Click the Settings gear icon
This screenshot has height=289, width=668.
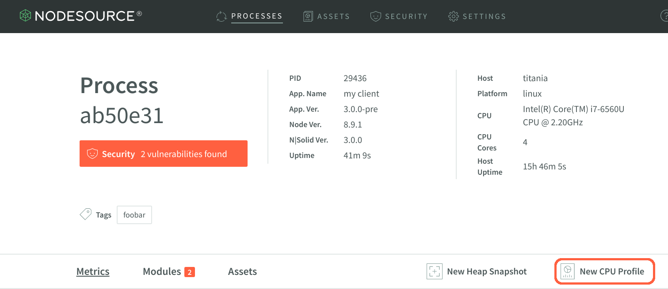pyautogui.click(x=453, y=16)
